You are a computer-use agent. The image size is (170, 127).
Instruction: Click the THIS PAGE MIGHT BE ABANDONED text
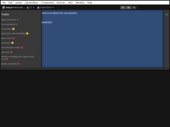59,13
